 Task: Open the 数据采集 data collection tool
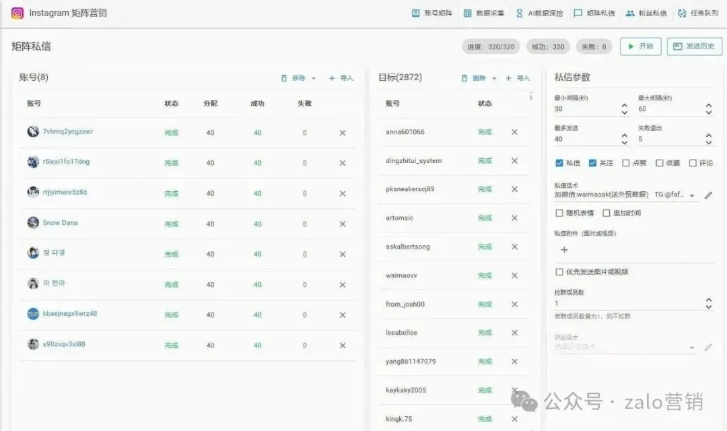tap(485, 12)
